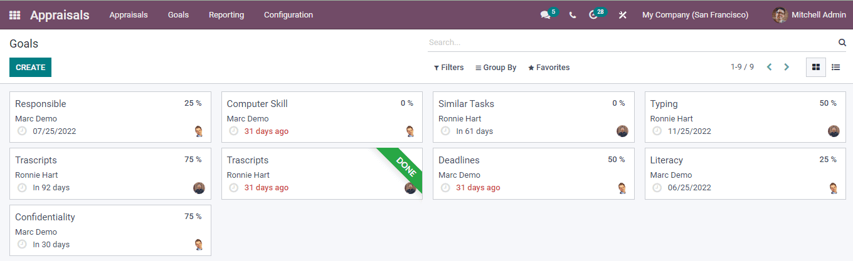Open the Reporting menu

226,15
